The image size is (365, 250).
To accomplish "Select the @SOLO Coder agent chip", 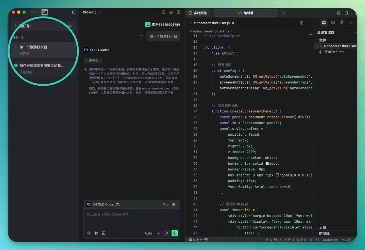I will (101, 204).
